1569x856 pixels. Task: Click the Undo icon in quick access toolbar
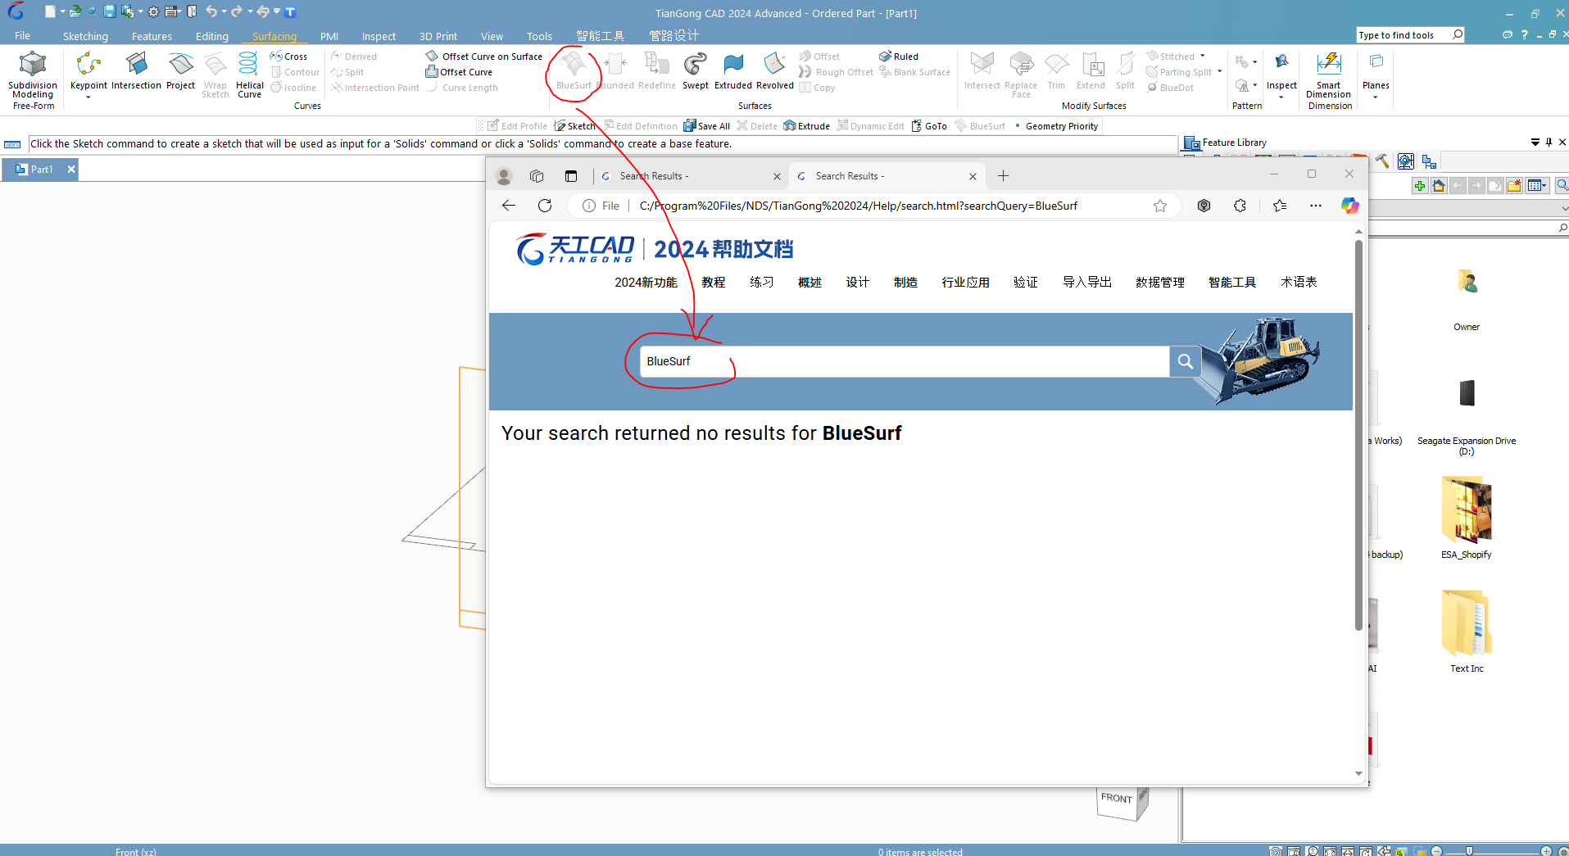pos(211,11)
